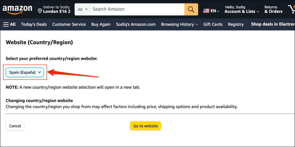Screen dimensions: 295x147
Task: Open the All hamburger menu
Action: tap(10, 24)
